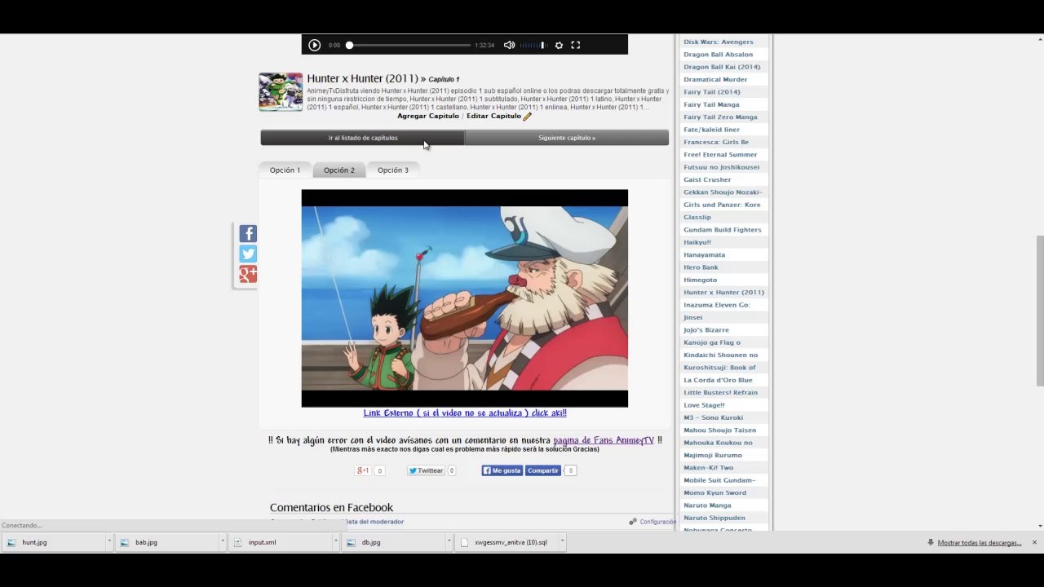Expand input.xml download options arrow
The width and height of the screenshot is (1044, 587).
(336, 542)
